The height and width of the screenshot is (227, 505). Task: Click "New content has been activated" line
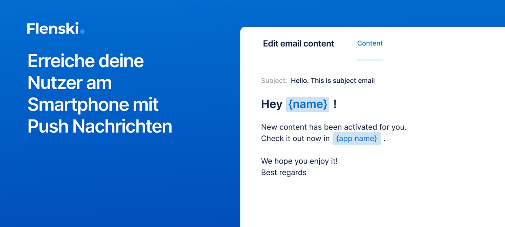coord(333,127)
